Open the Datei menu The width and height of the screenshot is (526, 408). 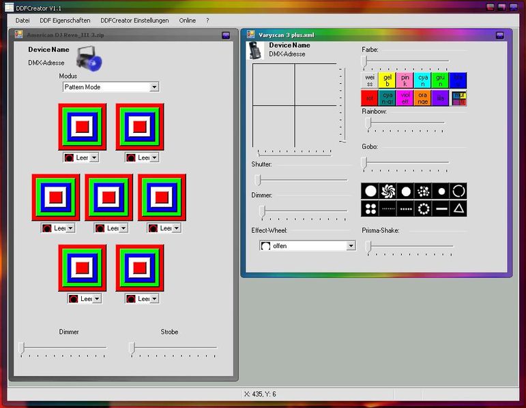click(x=23, y=20)
